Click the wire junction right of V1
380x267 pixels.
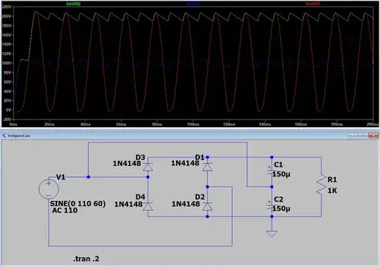(x=89, y=177)
